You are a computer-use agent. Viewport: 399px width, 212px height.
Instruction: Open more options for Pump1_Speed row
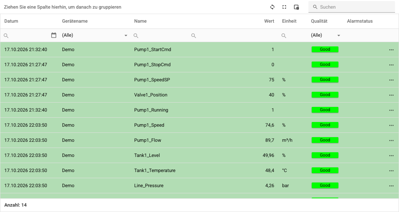point(391,125)
